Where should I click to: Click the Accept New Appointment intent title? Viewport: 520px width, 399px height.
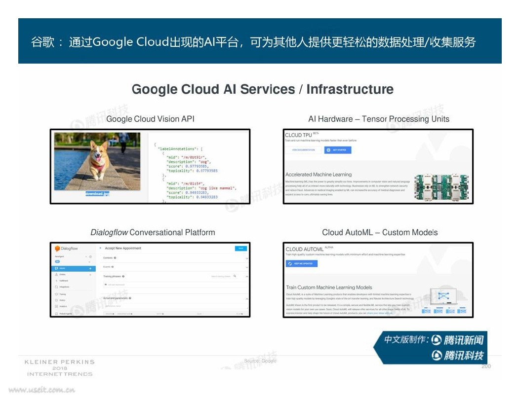(123, 248)
